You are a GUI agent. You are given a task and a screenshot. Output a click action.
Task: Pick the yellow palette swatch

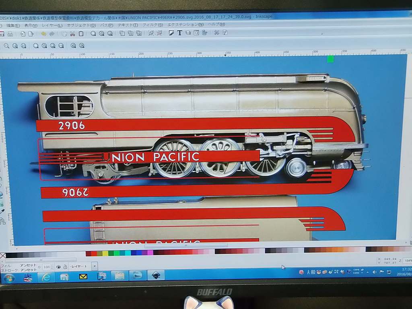pos(105,253)
